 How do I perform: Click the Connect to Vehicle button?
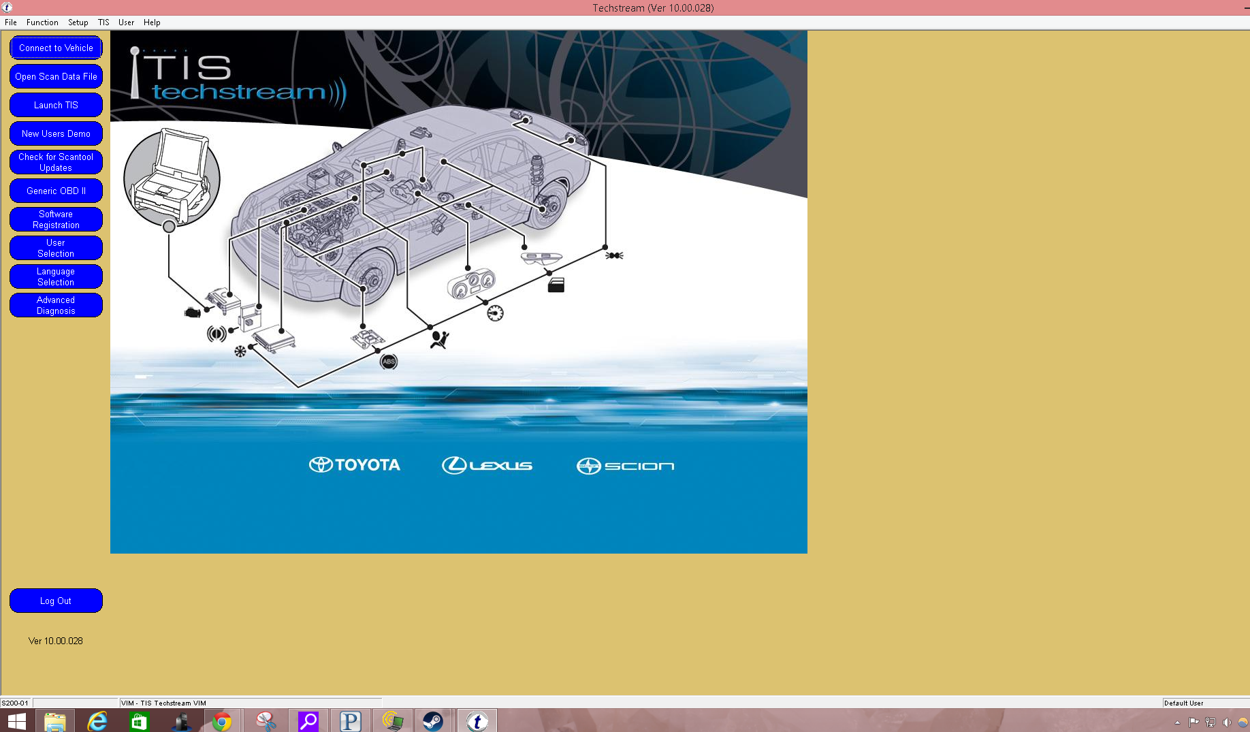coord(56,48)
